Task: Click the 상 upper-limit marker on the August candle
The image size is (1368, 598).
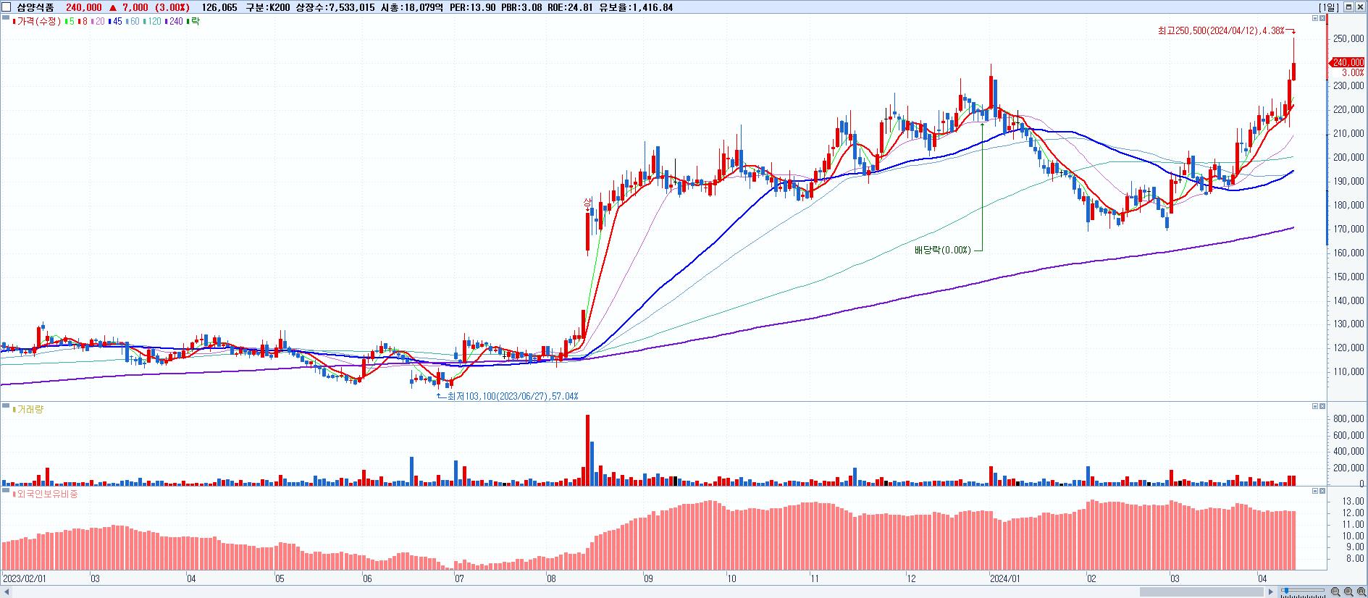Action: (x=588, y=203)
